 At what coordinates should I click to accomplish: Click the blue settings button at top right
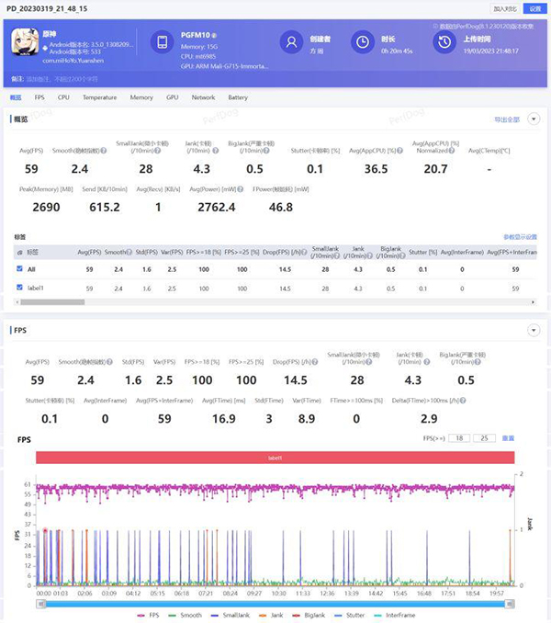pyautogui.click(x=535, y=7)
